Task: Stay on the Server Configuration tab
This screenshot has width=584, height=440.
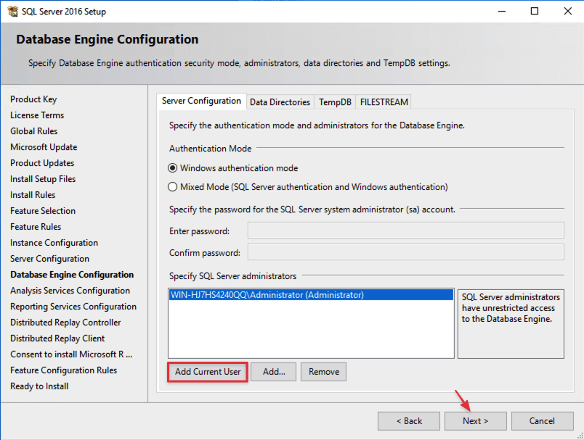Action: point(201,101)
